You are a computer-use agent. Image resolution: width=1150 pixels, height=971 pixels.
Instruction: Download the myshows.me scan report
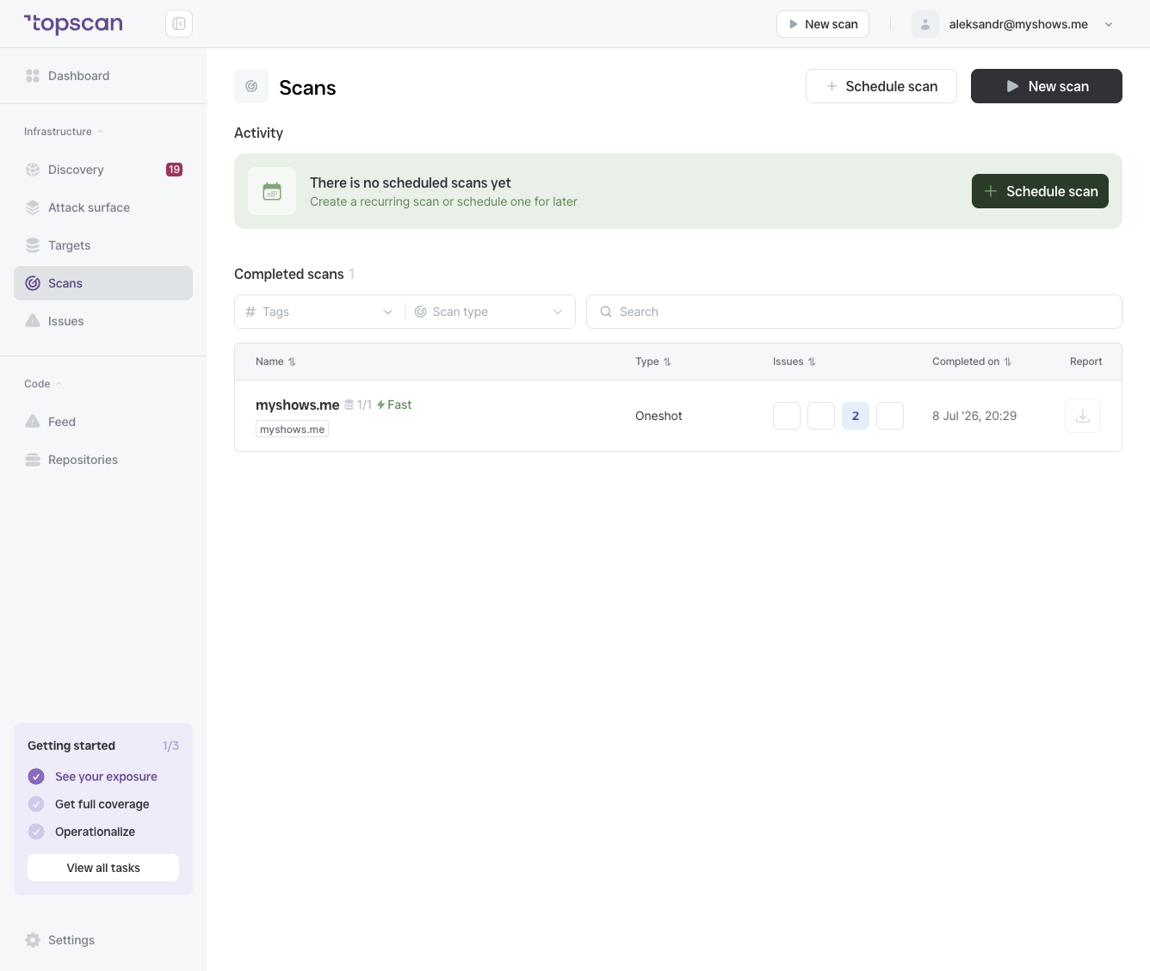[1083, 416]
